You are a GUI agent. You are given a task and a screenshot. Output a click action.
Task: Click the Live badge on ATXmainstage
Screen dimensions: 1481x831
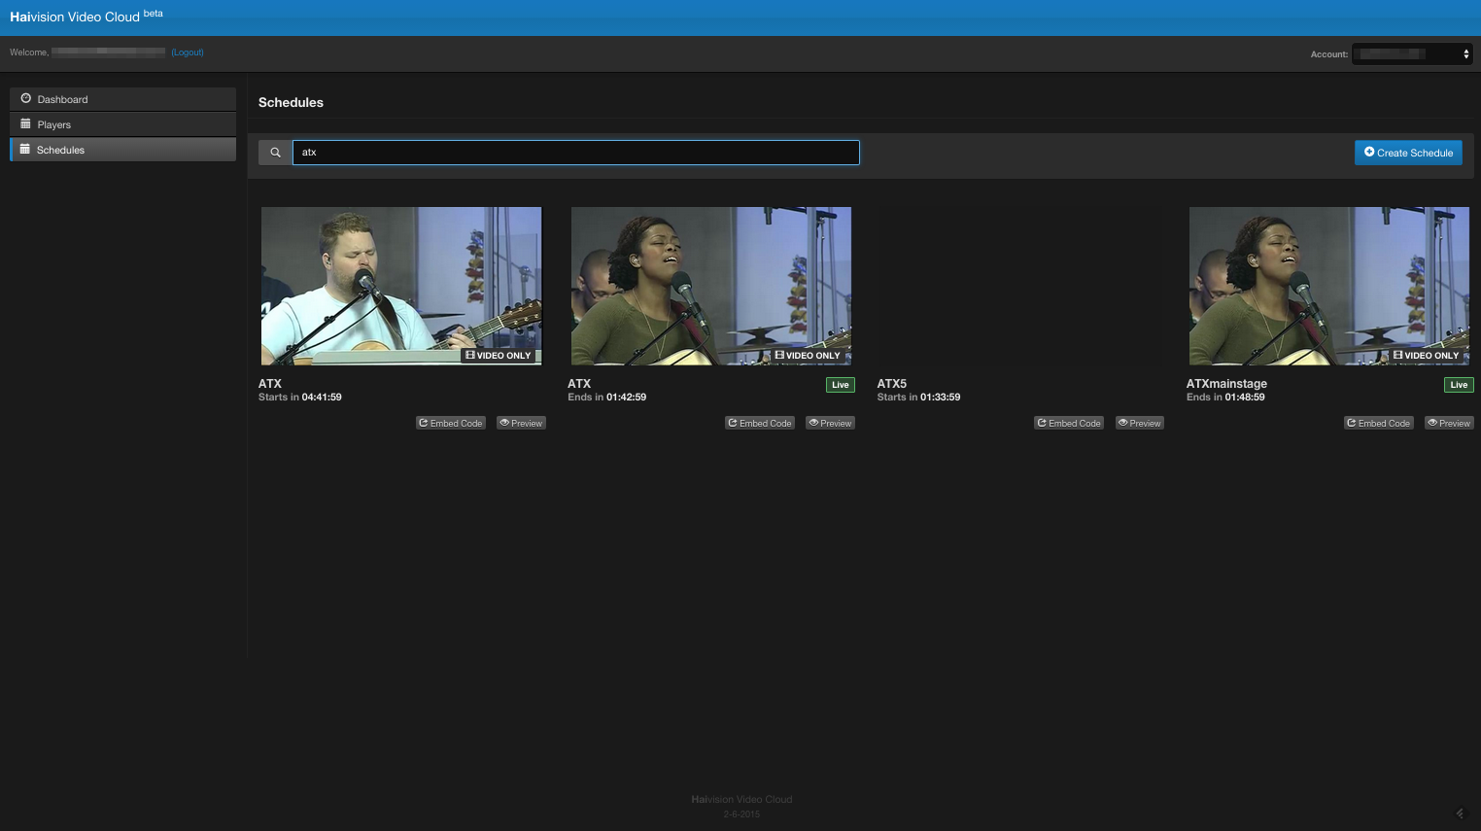coord(1459,385)
